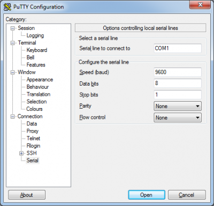Select Connection category
Screen dimensions: 214x206
30,116
